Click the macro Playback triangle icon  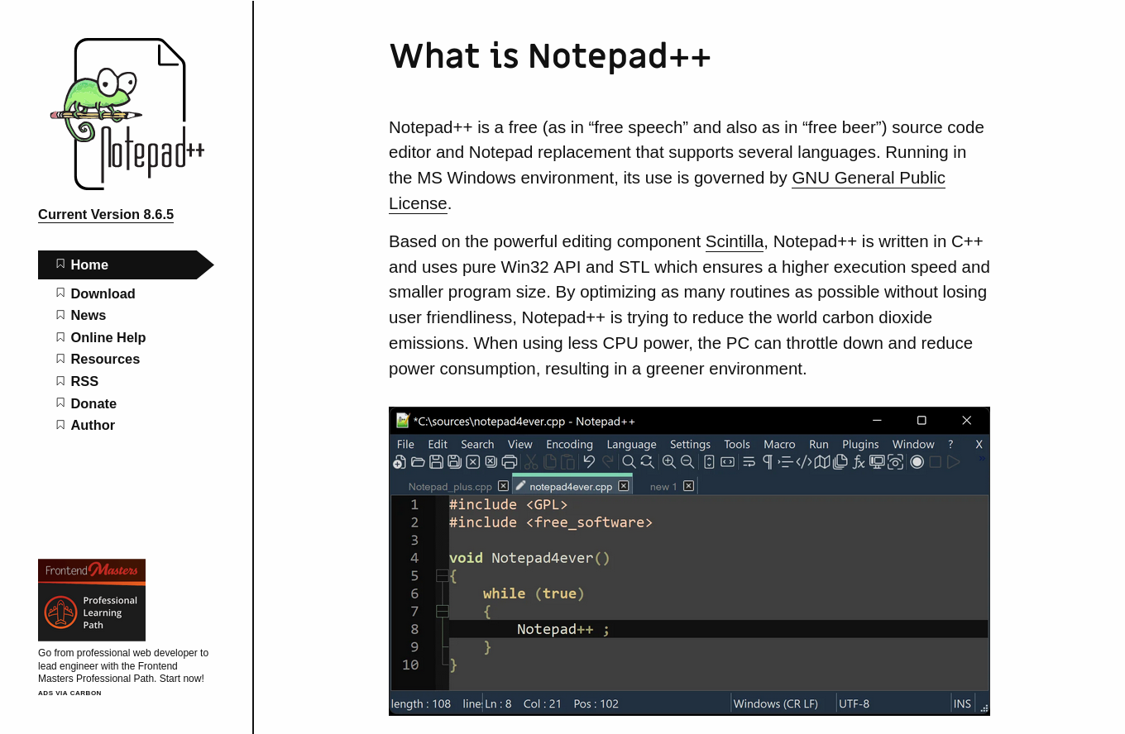pos(953,462)
